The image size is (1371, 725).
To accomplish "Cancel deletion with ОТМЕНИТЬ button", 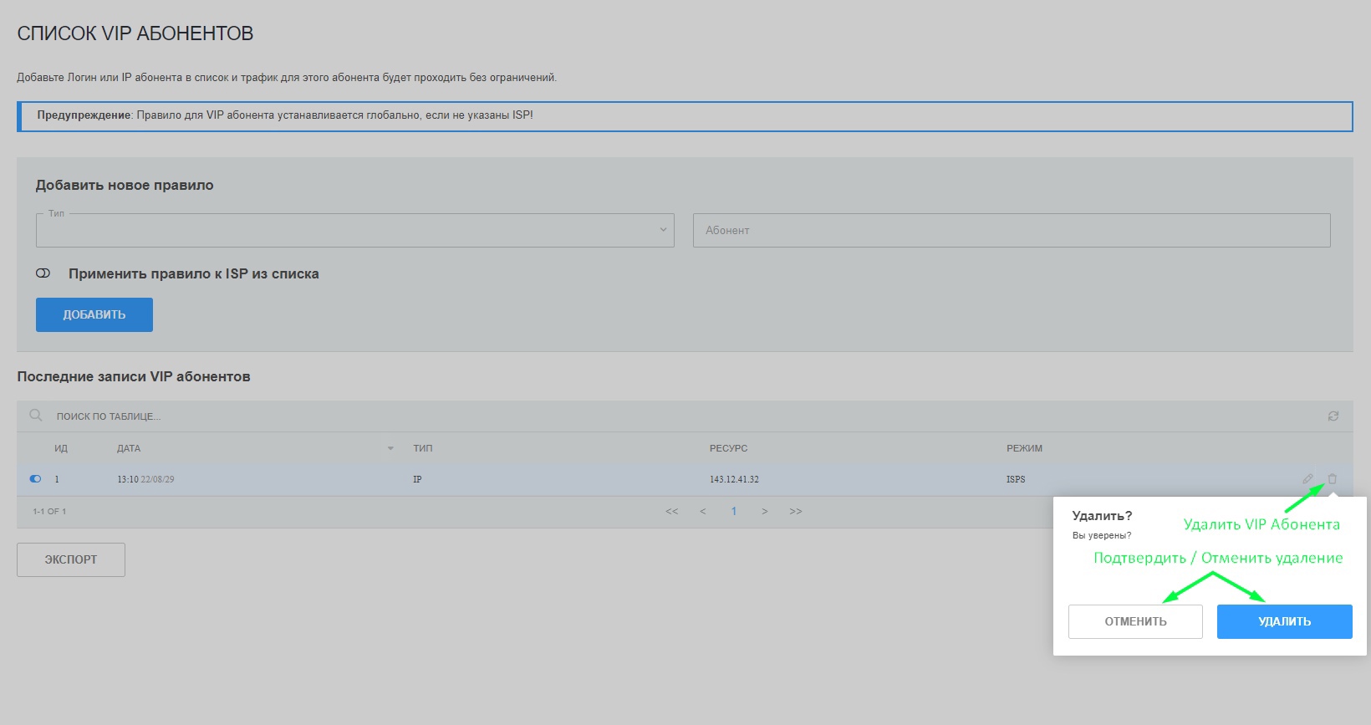I will tap(1135, 621).
